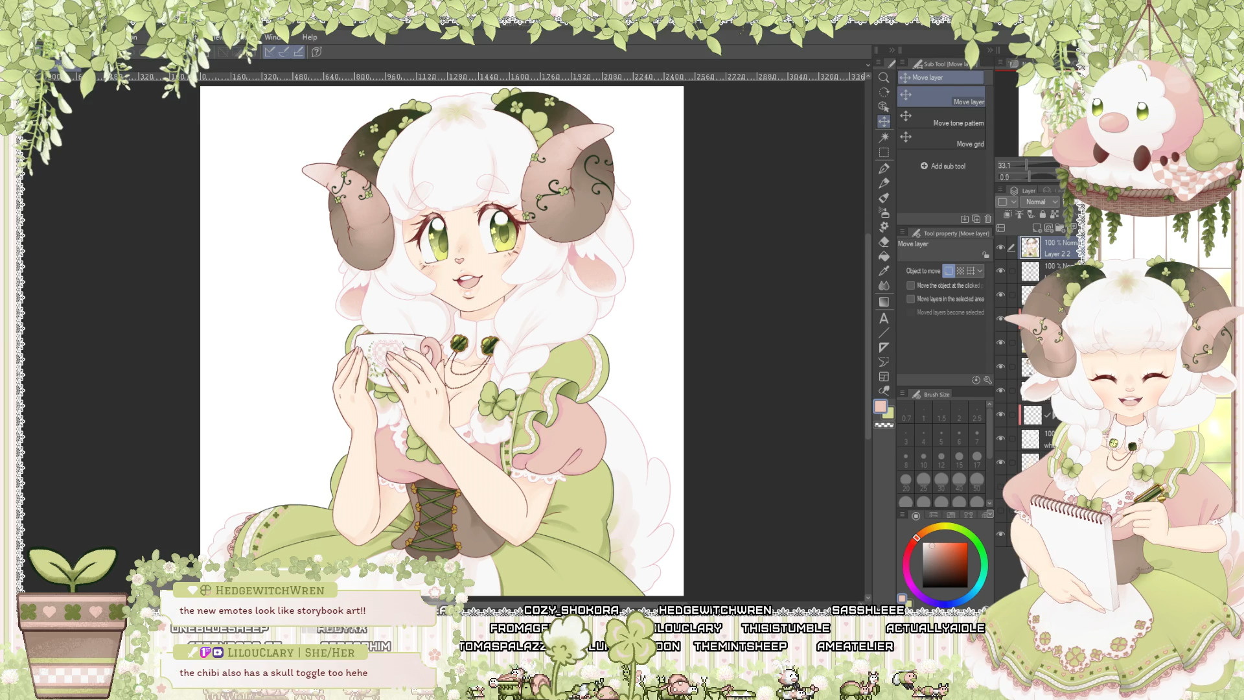
Task: Click the main pink foreground color swatch
Action: click(880, 406)
